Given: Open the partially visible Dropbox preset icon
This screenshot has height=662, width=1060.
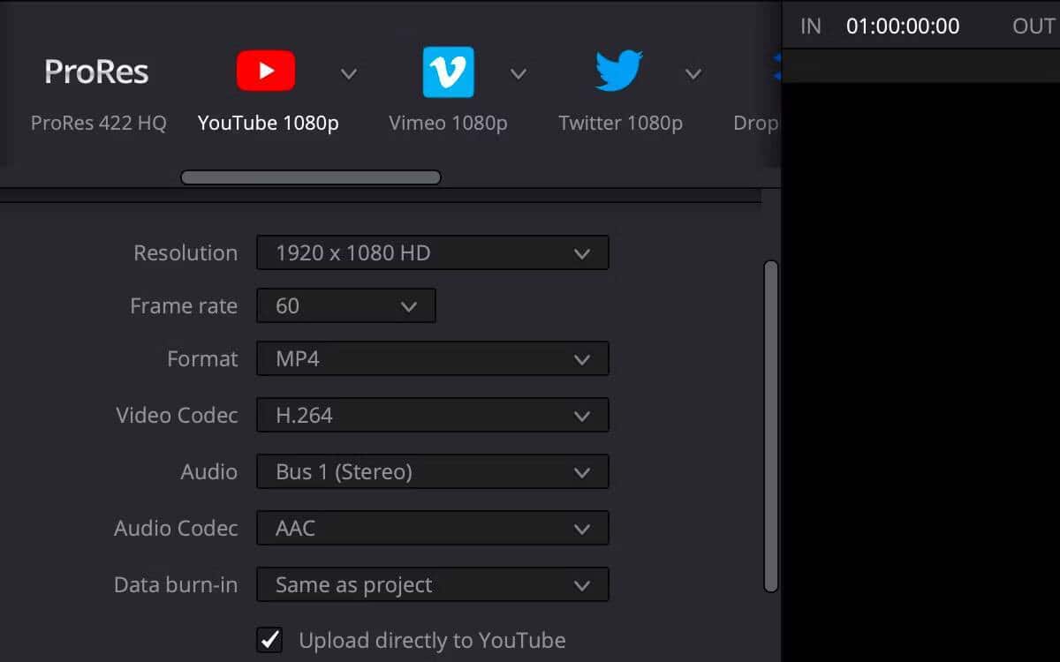Looking at the screenshot, I should pyautogui.click(x=777, y=71).
